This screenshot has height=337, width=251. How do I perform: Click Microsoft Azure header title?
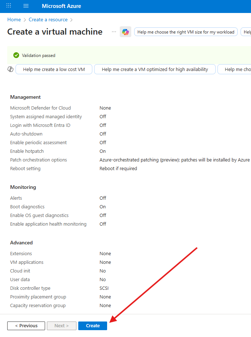click(62, 6)
